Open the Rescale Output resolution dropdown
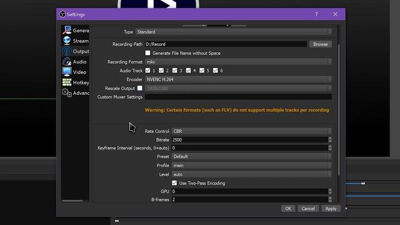 pos(238,88)
